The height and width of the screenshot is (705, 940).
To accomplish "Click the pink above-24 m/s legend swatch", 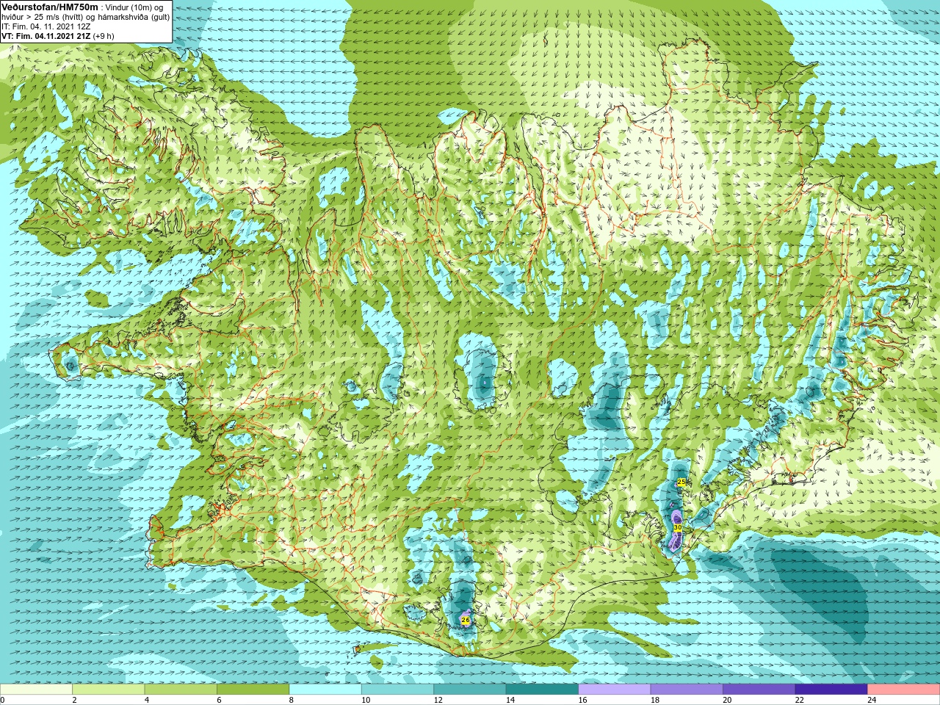I will (904, 689).
